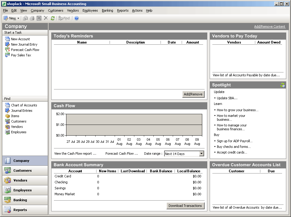Click How to manage your business finances link
Screen dimensions: 291x217
232,127
